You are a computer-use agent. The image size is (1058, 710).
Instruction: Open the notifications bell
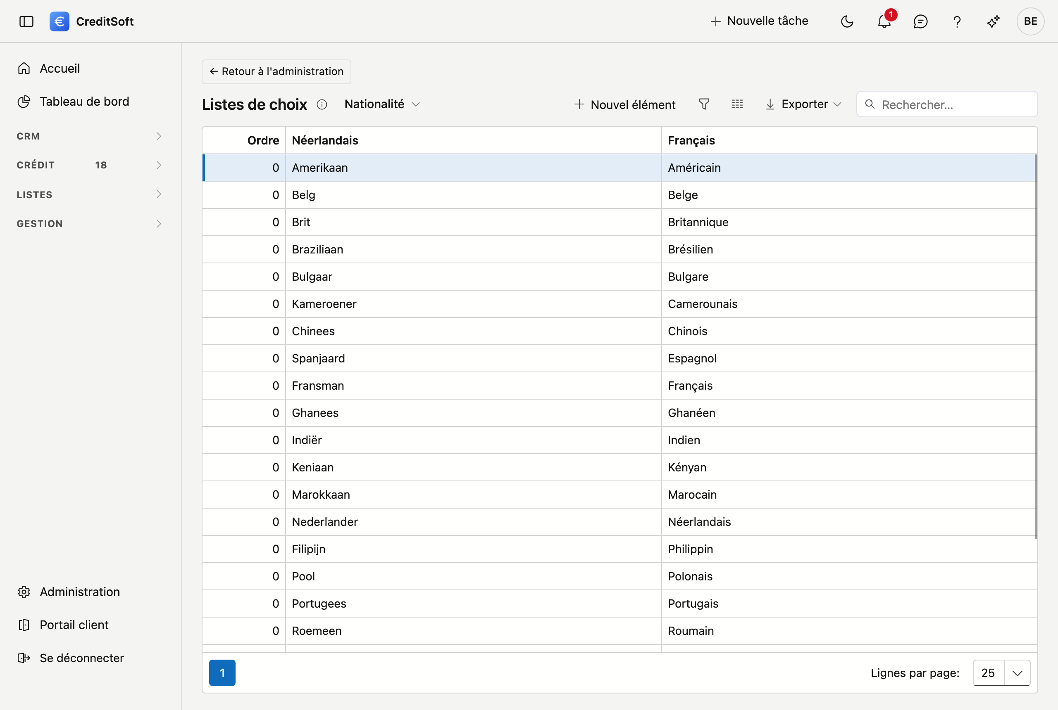(884, 21)
